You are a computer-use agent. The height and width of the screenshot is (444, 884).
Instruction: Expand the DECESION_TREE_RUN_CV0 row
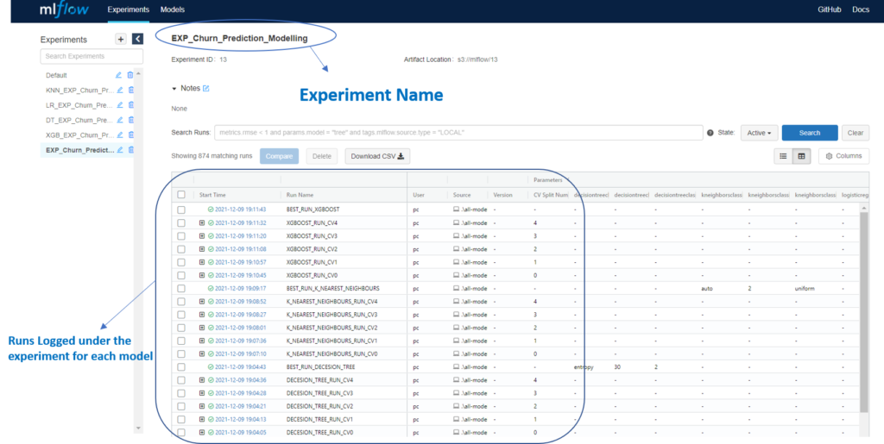coord(202,433)
